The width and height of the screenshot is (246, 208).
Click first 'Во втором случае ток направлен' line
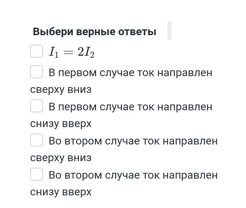[133, 141]
